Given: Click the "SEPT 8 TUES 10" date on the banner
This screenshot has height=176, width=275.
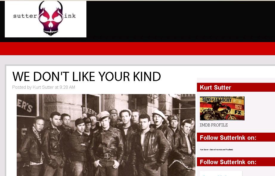Looking at the screenshot, I should click(238, 107).
